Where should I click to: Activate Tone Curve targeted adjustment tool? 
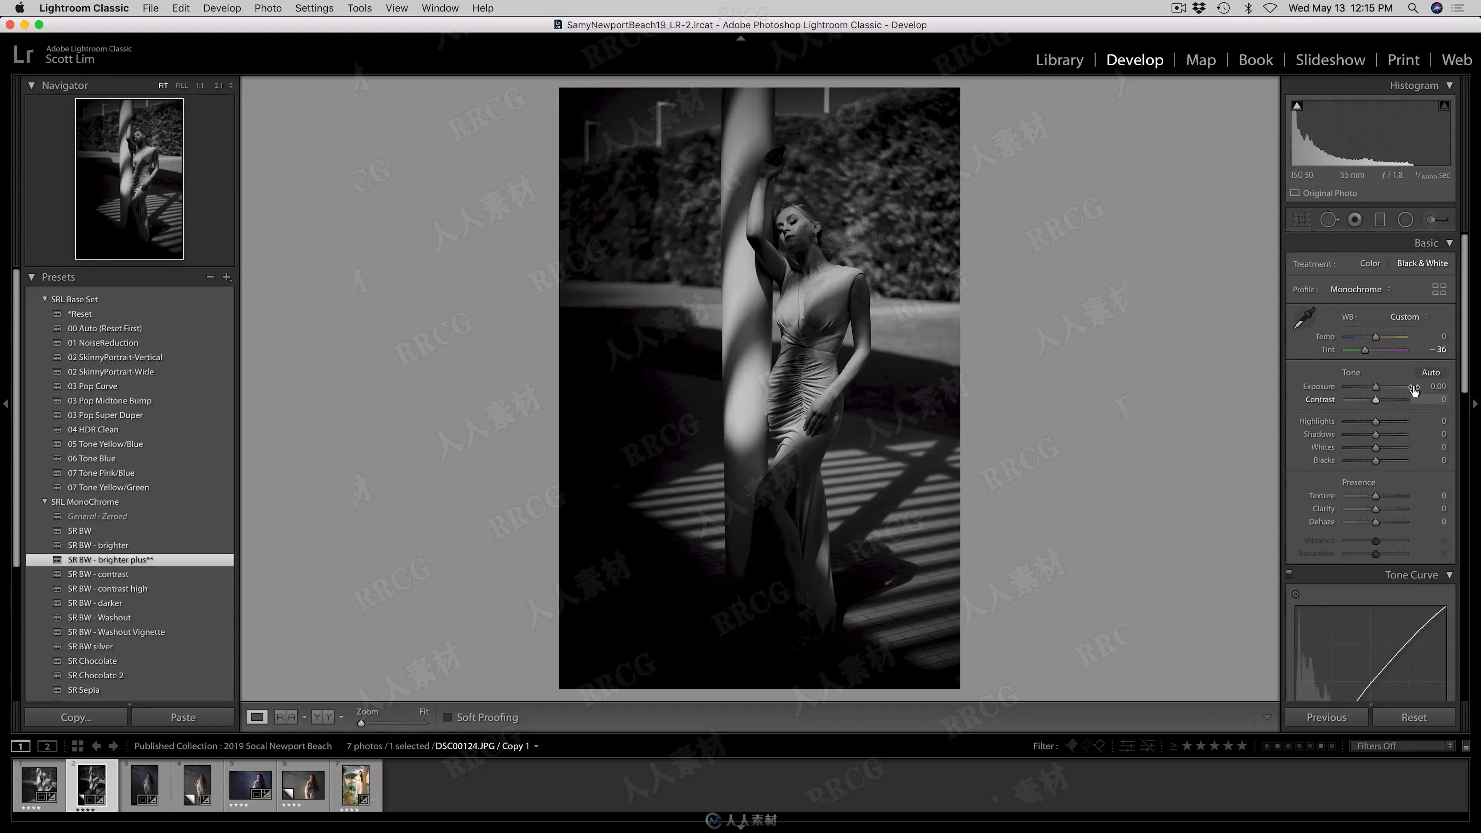coord(1295,594)
